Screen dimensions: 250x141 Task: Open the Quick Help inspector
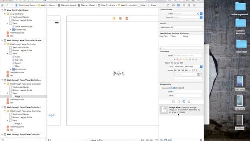click(x=173, y=5)
